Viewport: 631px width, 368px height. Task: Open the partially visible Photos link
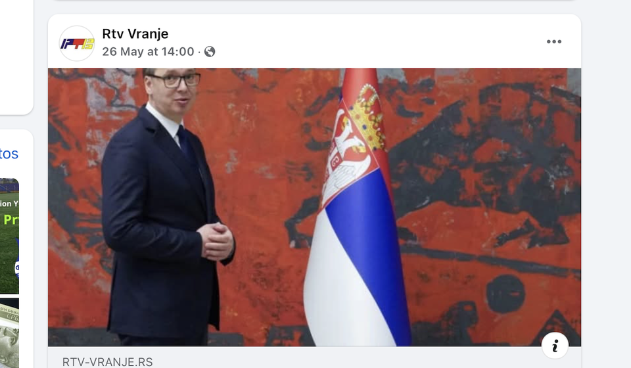[x=9, y=154]
